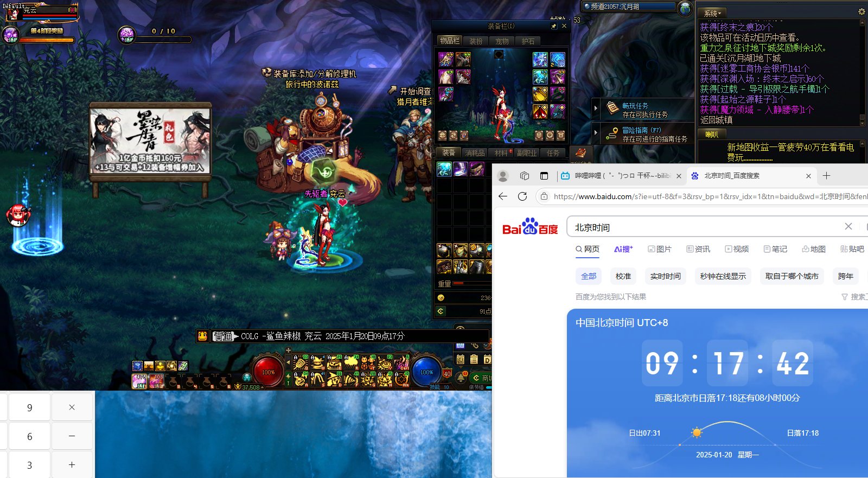Clear the Baidu search box
This screenshot has width=868, height=478.
(x=848, y=226)
